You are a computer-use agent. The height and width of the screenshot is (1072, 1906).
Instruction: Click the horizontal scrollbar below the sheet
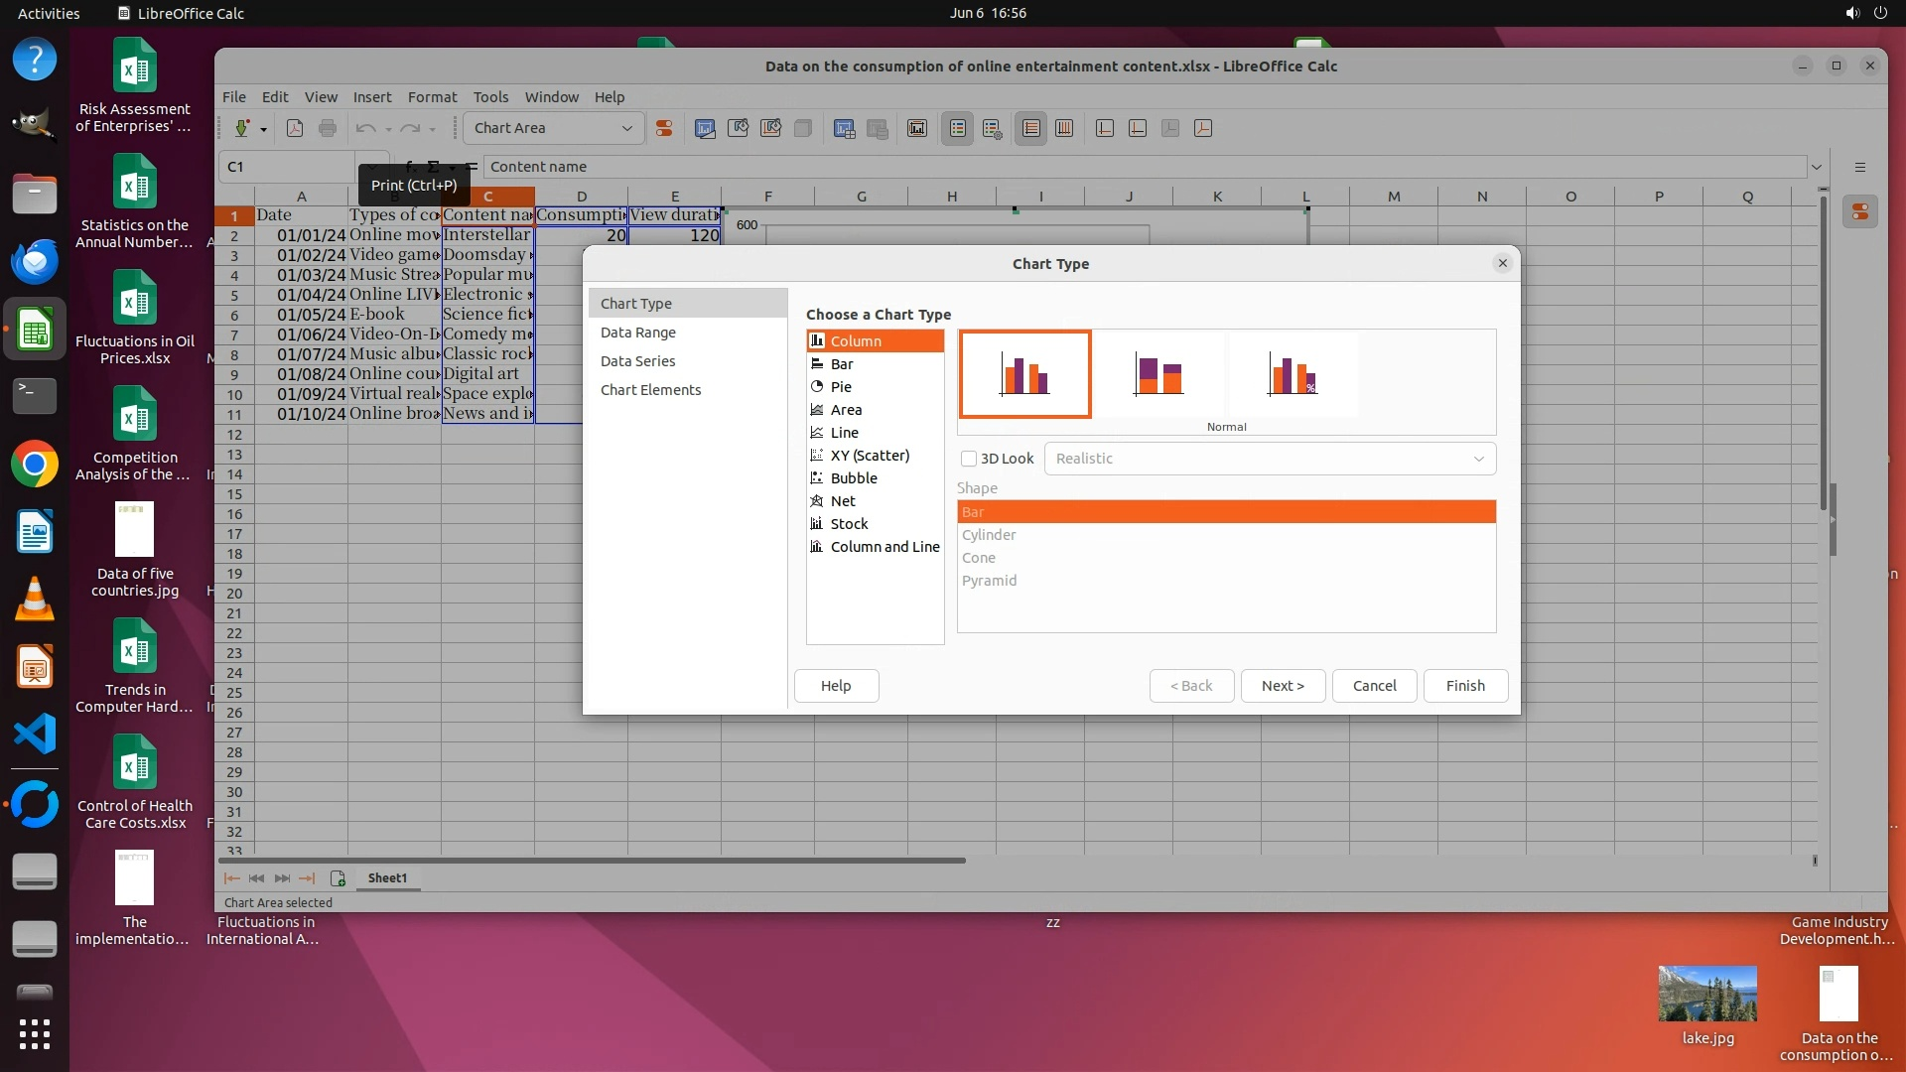(x=592, y=861)
